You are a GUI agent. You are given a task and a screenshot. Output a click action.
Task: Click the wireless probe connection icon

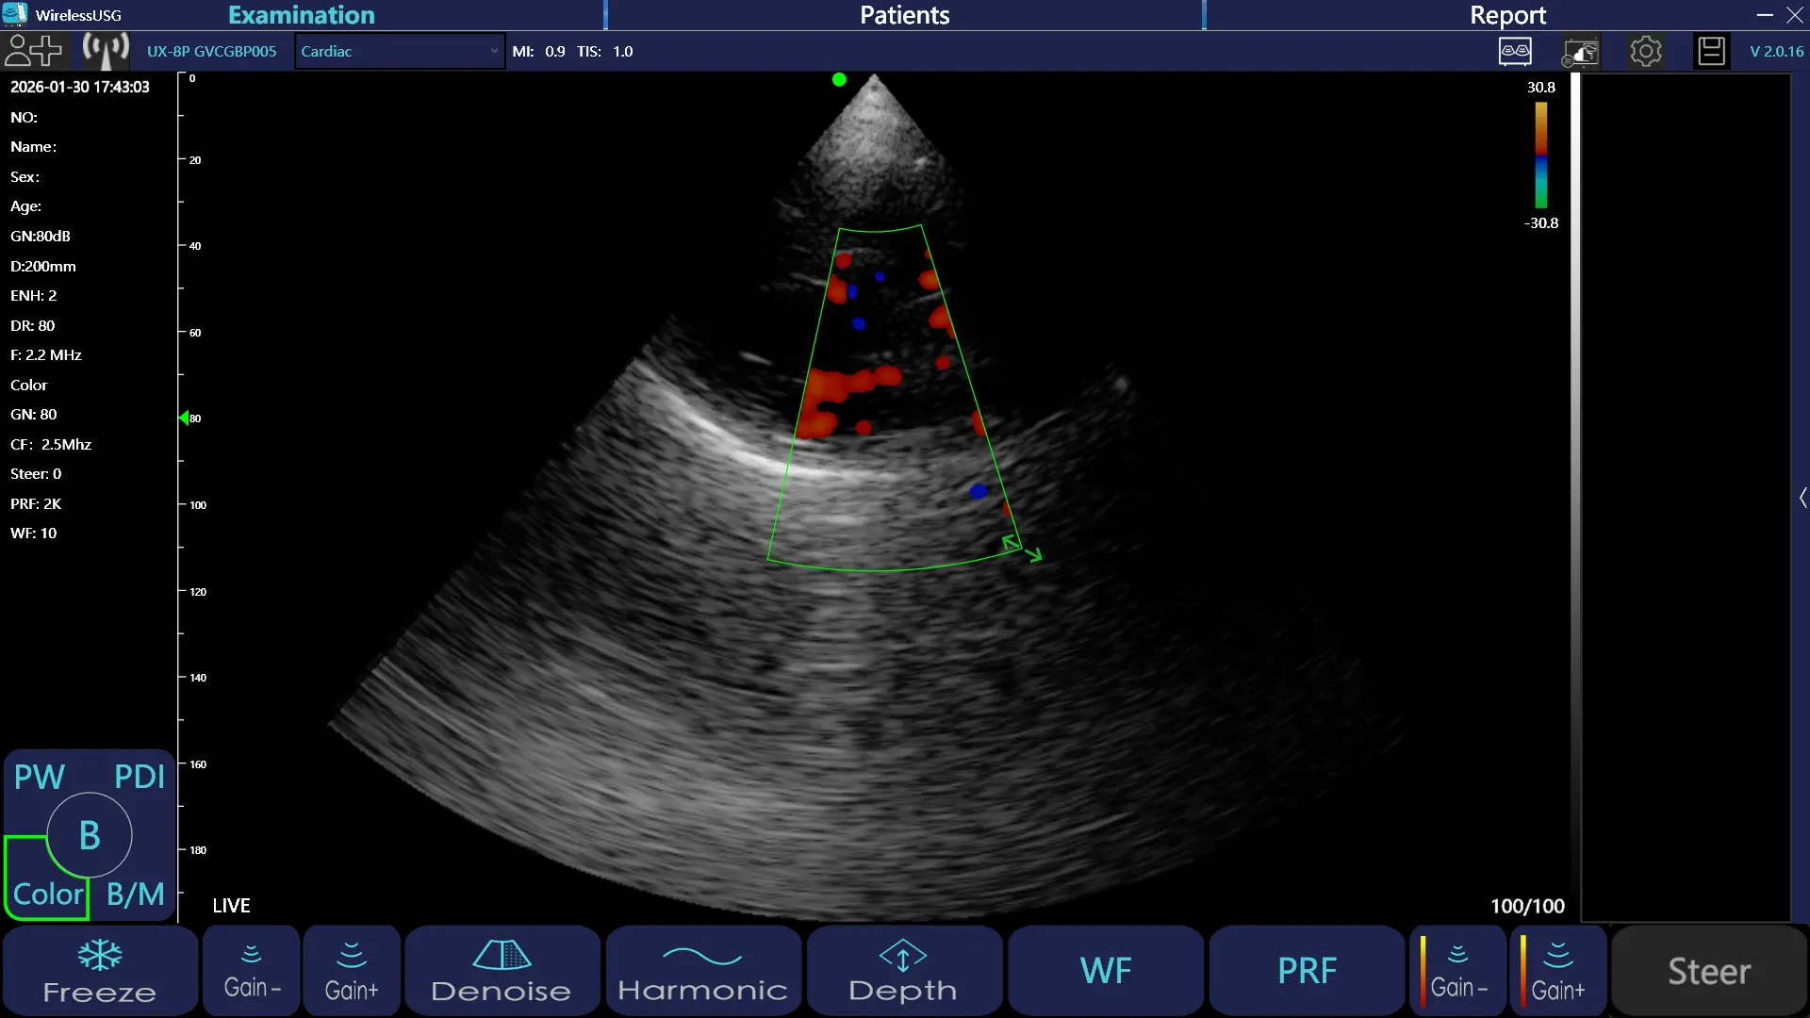(105, 51)
